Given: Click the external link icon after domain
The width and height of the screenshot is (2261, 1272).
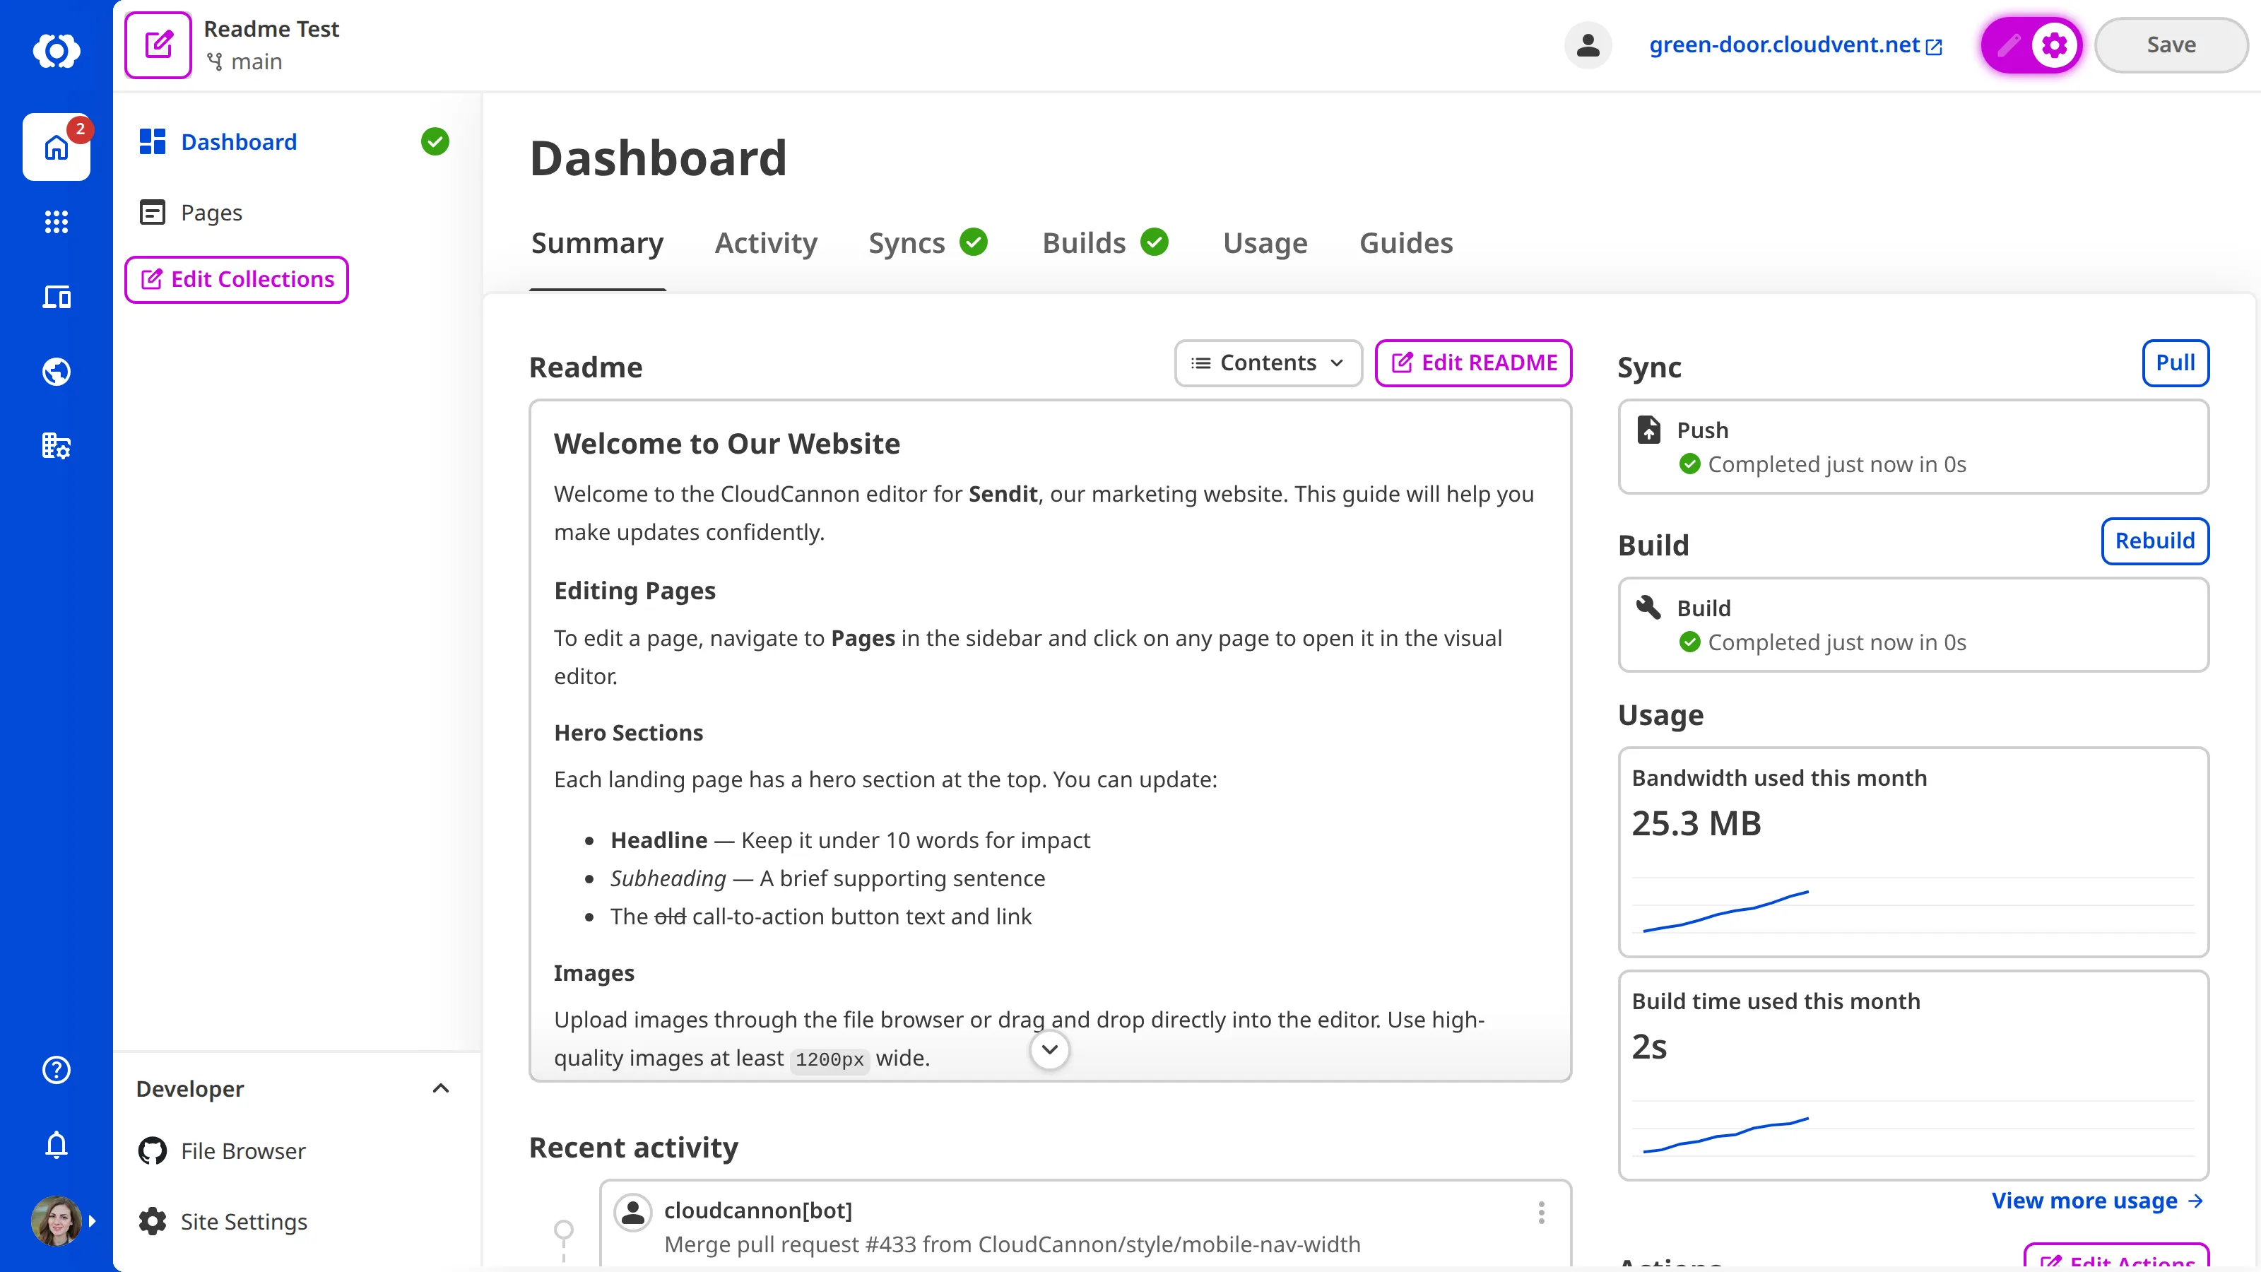Looking at the screenshot, I should coord(1934,47).
